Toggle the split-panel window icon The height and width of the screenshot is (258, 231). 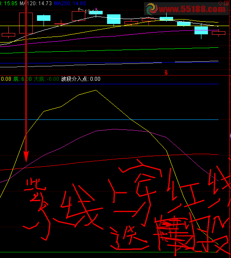click(226, 3)
